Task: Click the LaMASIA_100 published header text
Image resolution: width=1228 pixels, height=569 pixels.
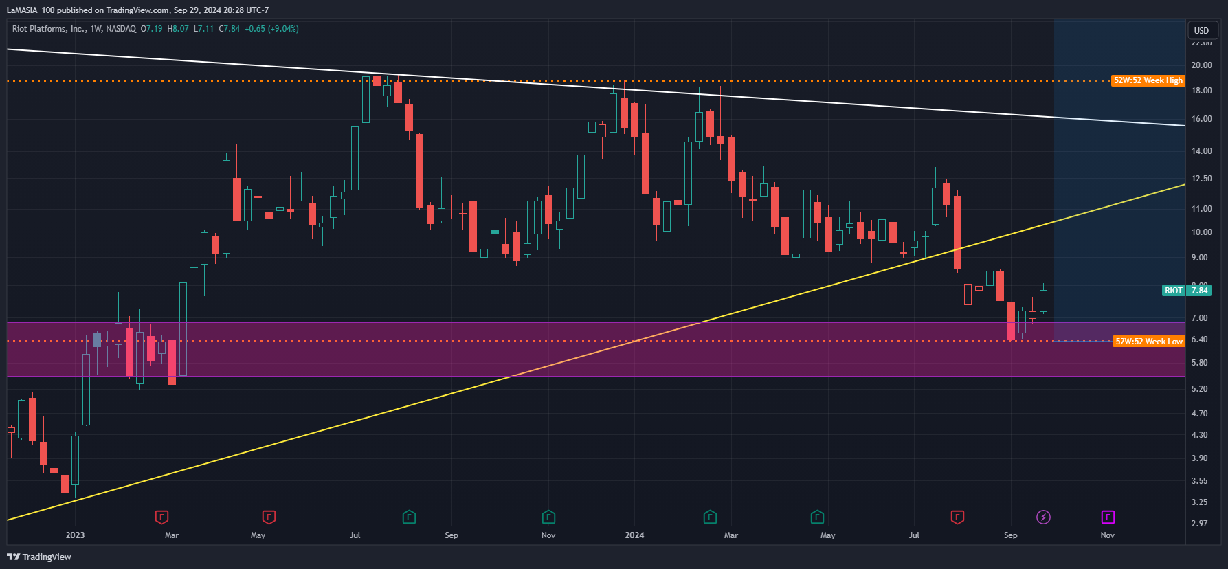Action: point(137,10)
